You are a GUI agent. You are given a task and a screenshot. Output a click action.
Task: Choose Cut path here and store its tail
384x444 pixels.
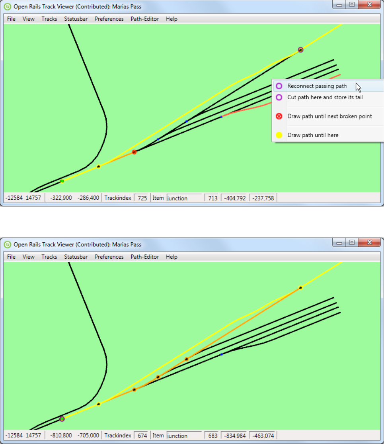pyautogui.click(x=328, y=97)
